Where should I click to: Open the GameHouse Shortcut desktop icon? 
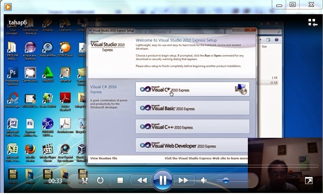click(x=30, y=26)
